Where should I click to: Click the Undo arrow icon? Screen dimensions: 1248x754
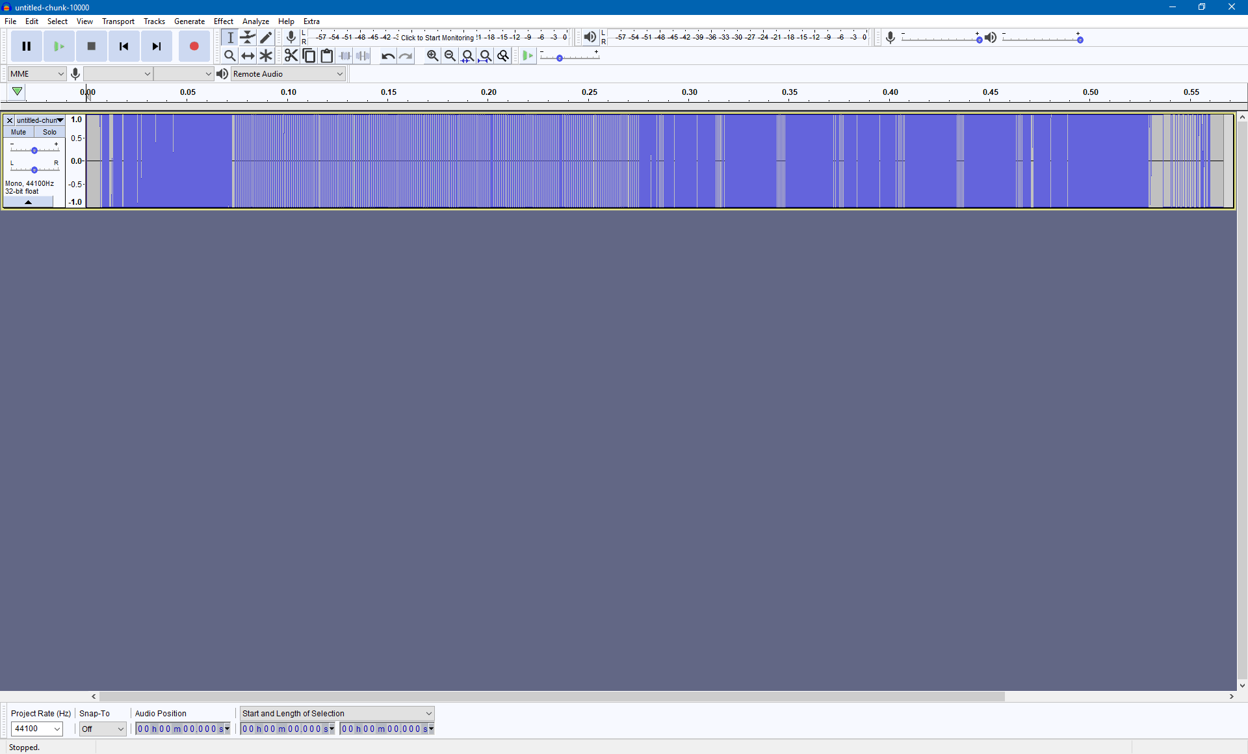point(387,56)
